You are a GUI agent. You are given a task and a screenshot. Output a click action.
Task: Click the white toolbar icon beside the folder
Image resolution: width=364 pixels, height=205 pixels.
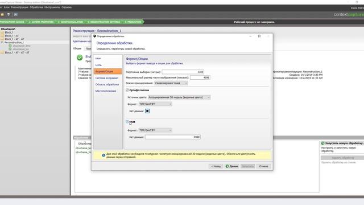tap(9, 14)
